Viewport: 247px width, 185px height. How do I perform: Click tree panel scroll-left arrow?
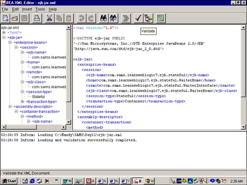pyautogui.click(x=3, y=127)
